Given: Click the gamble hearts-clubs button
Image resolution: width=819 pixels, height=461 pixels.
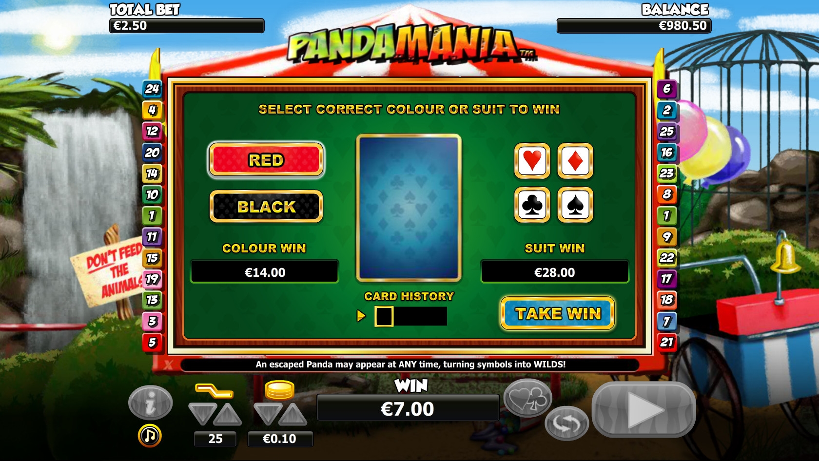Looking at the screenshot, I should [x=527, y=398].
